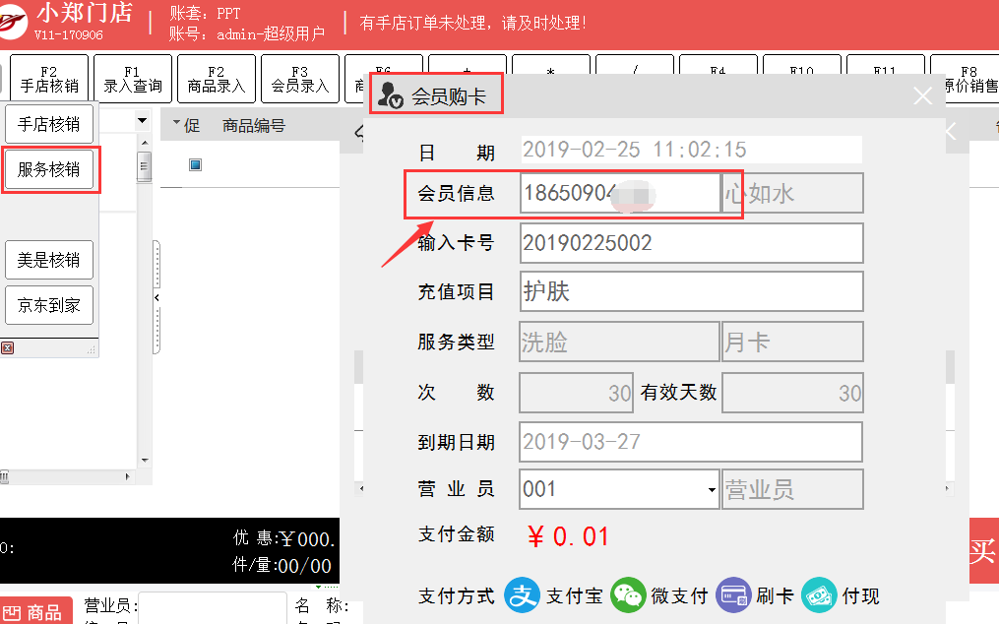
Task: Click the 刷卡 label text
Action: (x=775, y=596)
